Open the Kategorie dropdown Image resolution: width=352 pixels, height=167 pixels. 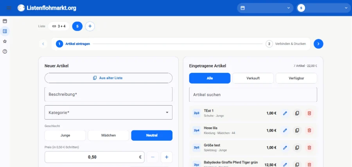tap(108, 113)
